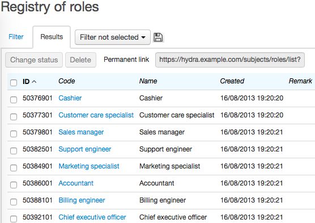Open the Accountant role link
This screenshot has width=315, height=223.
76,183
